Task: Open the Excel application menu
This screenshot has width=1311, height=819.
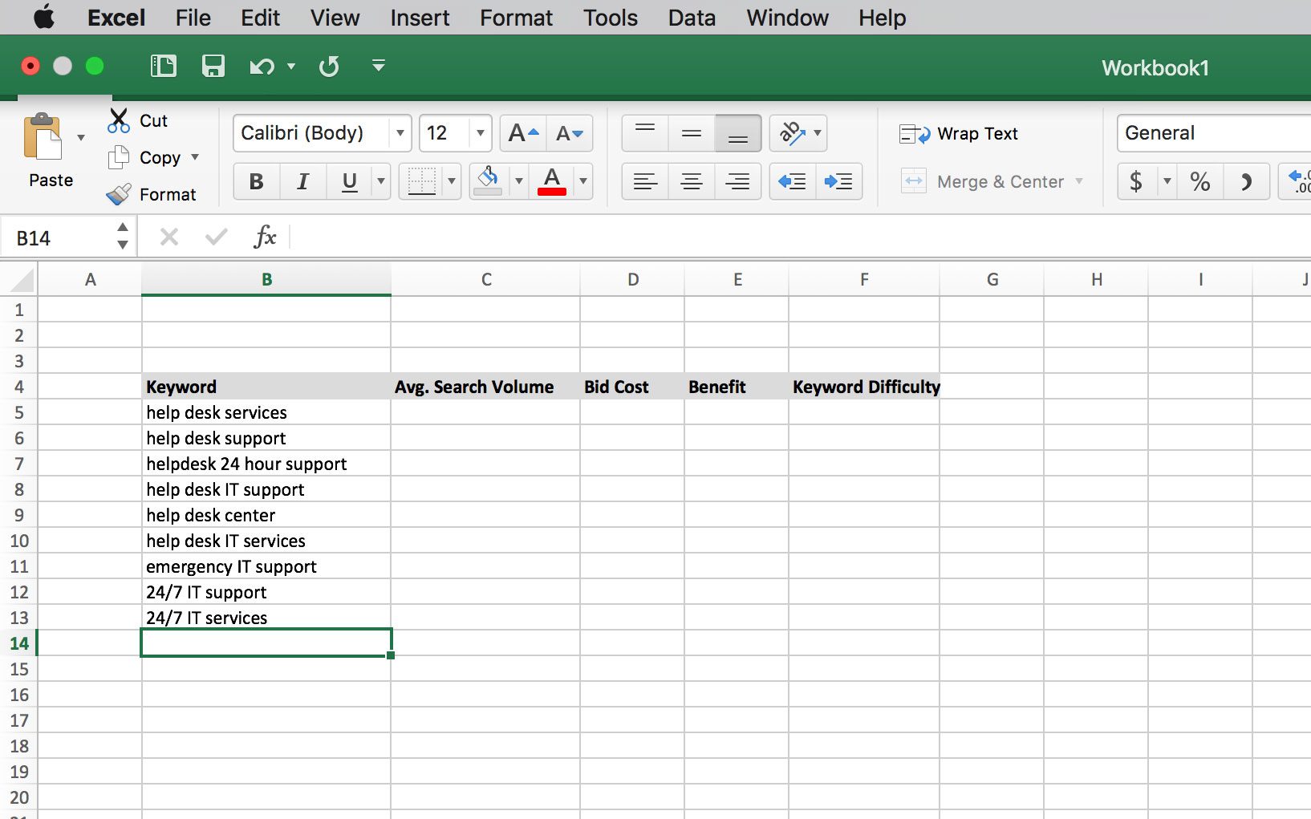Action: 116,18
